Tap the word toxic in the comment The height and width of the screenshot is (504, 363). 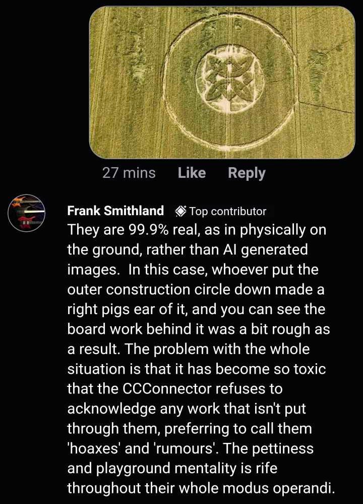pos(310,369)
